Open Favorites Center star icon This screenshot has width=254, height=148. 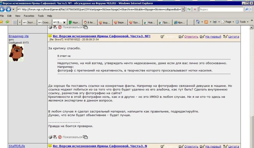[x=2, y=22]
